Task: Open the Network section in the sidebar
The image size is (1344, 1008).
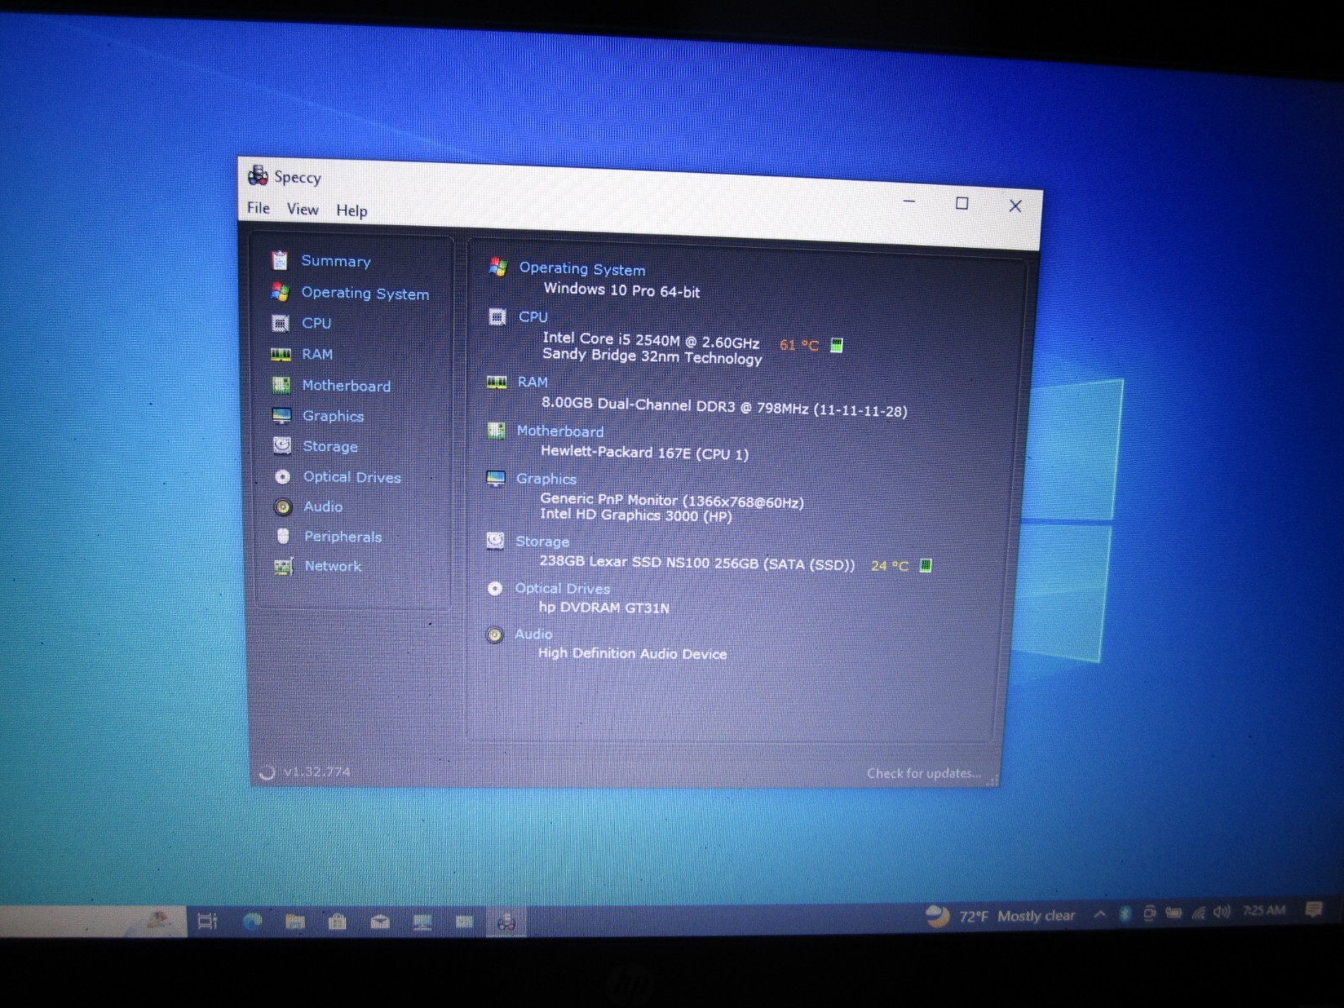Action: coord(333,566)
